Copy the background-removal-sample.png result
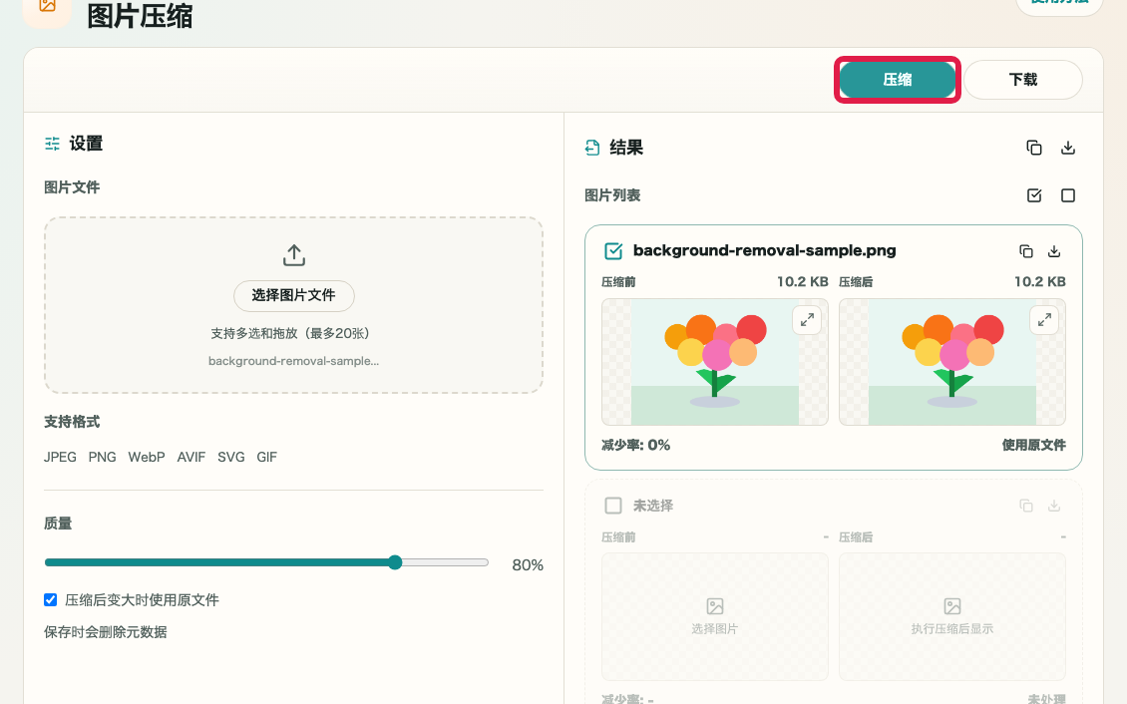 coord(1025,250)
